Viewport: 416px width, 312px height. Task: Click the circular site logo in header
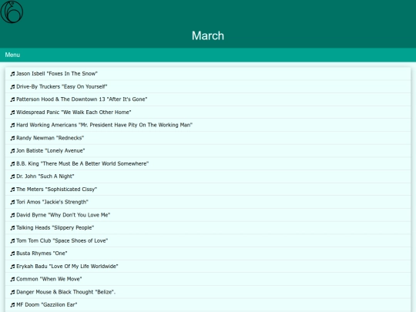pos(12,12)
